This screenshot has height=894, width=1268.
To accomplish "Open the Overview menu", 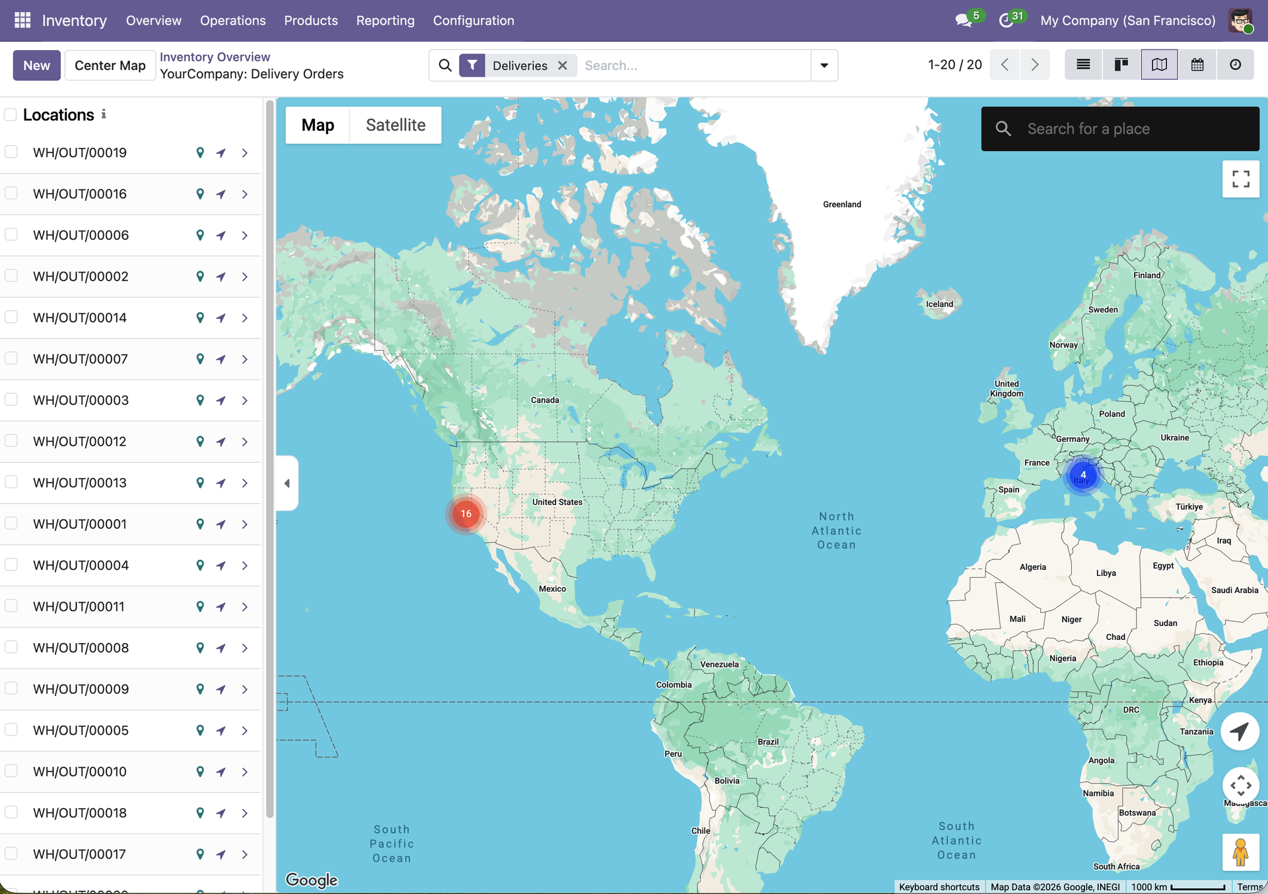I will coord(153,20).
